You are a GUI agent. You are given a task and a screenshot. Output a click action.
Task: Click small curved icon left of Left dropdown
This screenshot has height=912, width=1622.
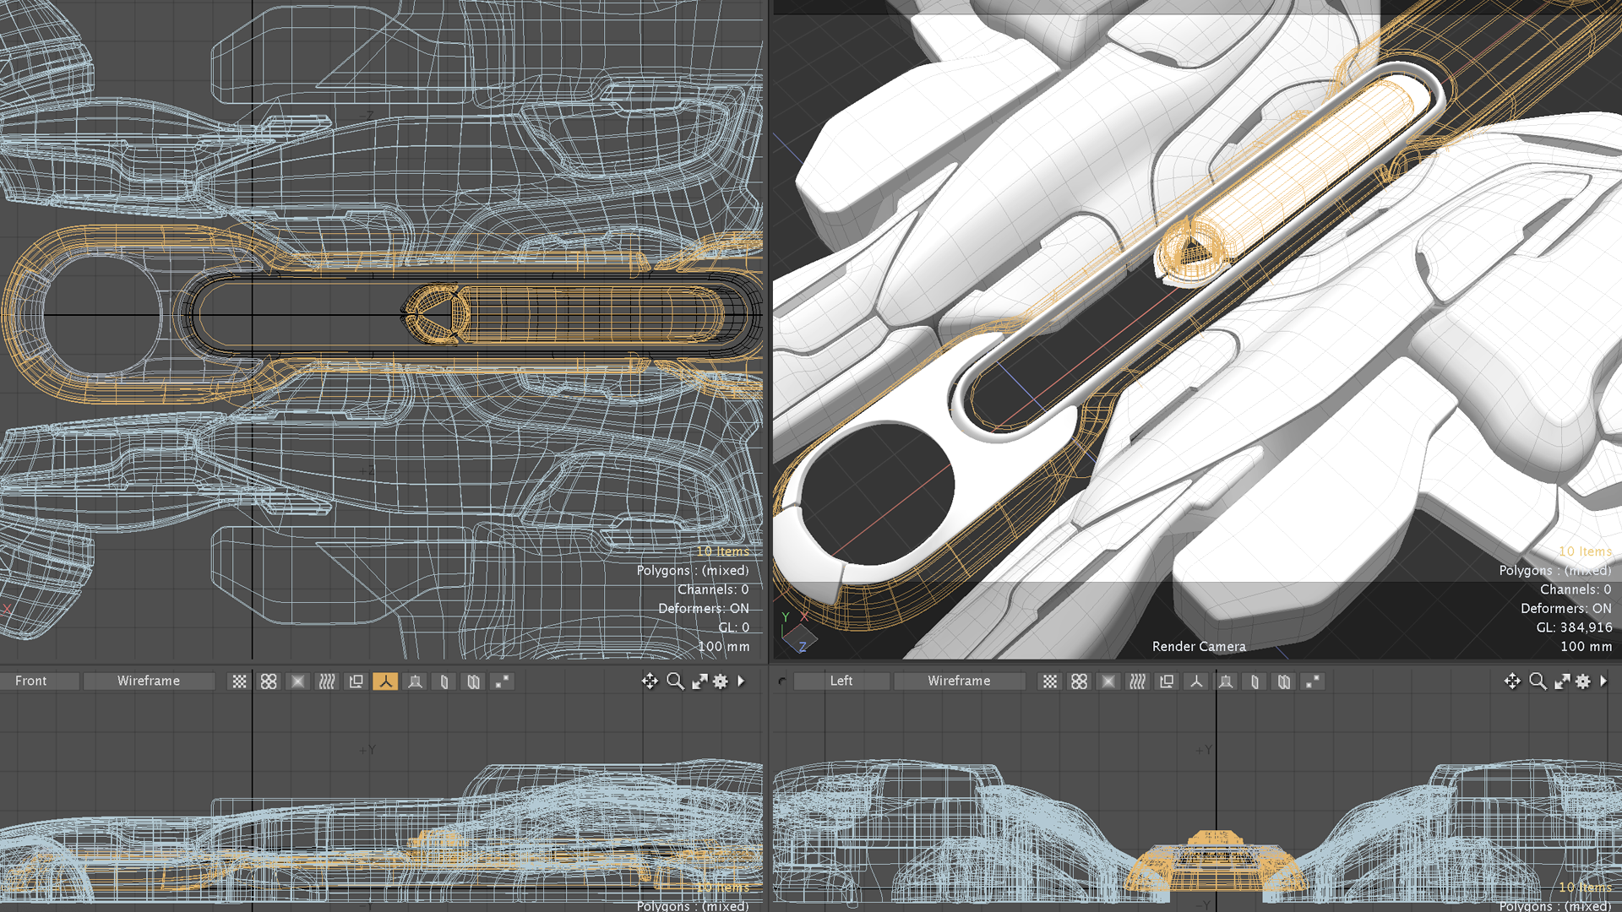click(x=782, y=681)
